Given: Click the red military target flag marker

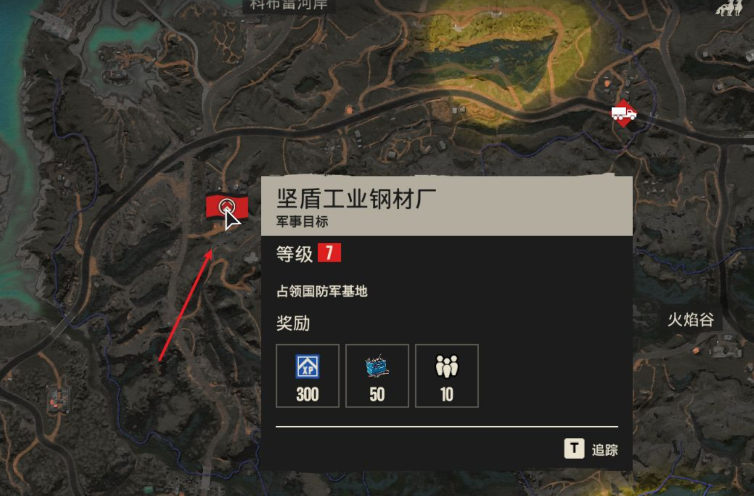Looking at the screenshot, I should pyautogui.click(x=226, y=206).
